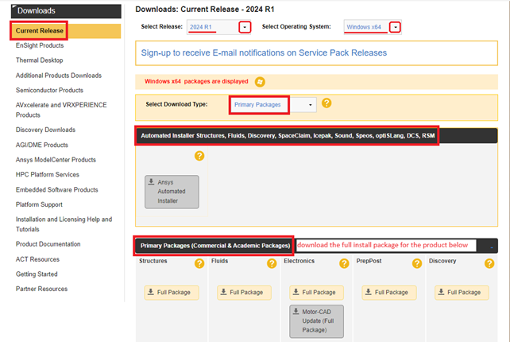
Task: Open the Discovery help question icon
Action: pos(489,263)
